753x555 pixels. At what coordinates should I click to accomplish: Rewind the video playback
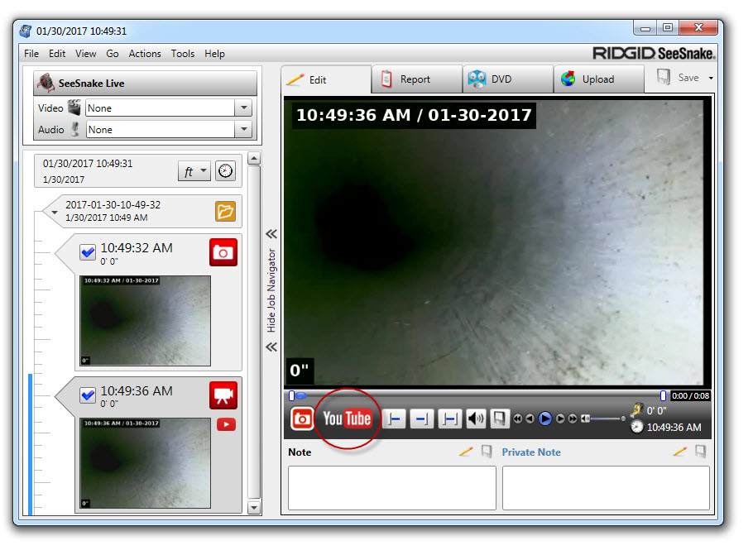pyautogui.click(x=517, y=419)
